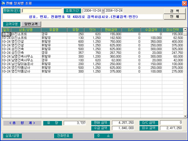
Task: Click the 판매처(F1) label button
Action: coord(12,11)
